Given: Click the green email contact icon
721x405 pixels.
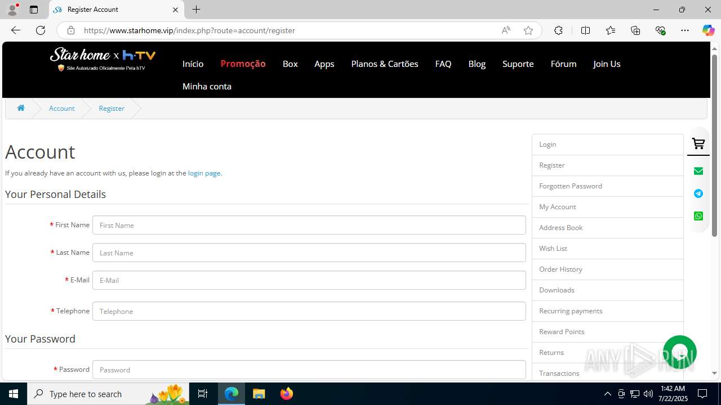Looking at the screenshot, I should 698,171.
